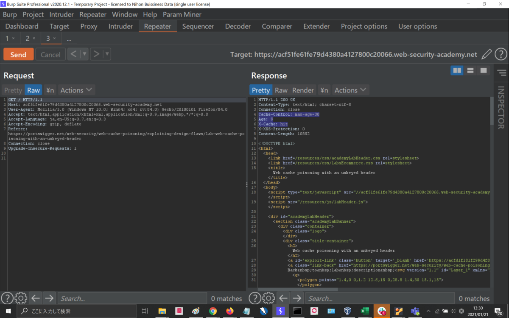
Task: Open the next-history dropdown arrow
Action: coord(107,54)
